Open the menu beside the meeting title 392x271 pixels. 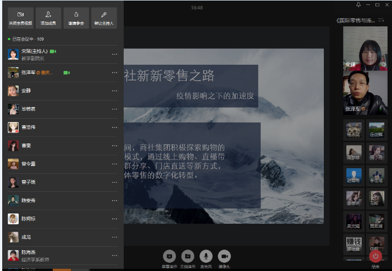pyautogui.click(x=380, y=20)
